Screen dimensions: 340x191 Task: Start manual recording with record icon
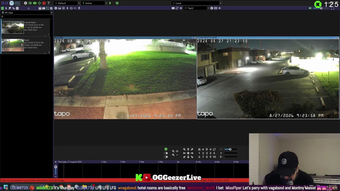(x=63, y=8)
